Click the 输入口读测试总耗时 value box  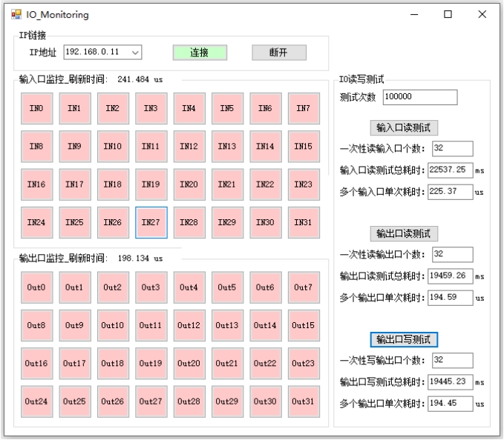click(x=451, y=170)
